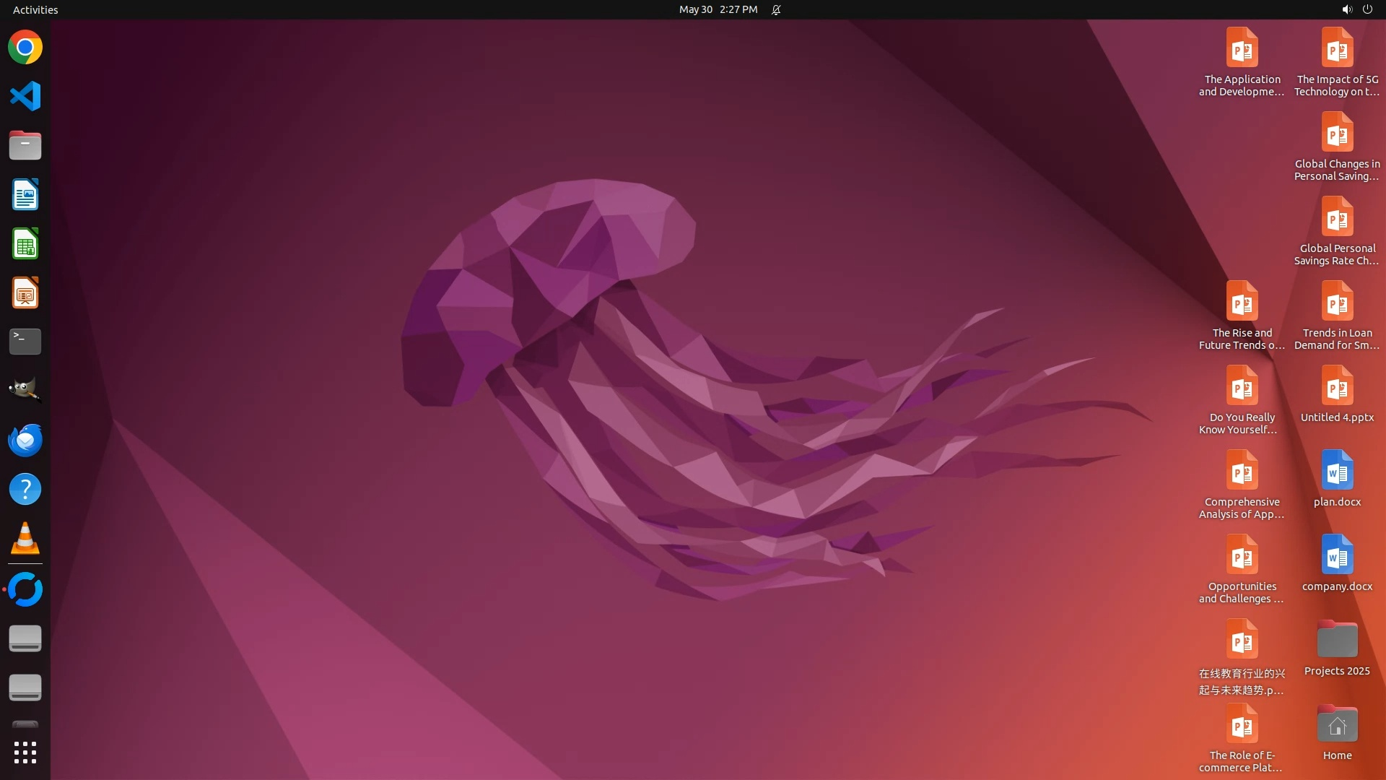Open the Activities overview
Screen dimensions: 1386x780
[35, 9]
